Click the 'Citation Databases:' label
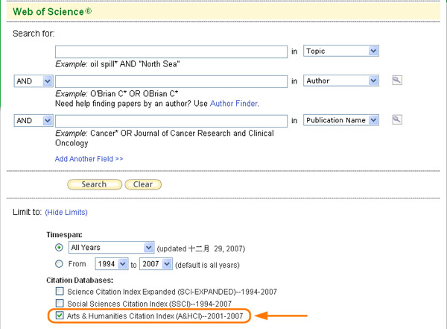 pyautogui.click(x=80, y=281)
